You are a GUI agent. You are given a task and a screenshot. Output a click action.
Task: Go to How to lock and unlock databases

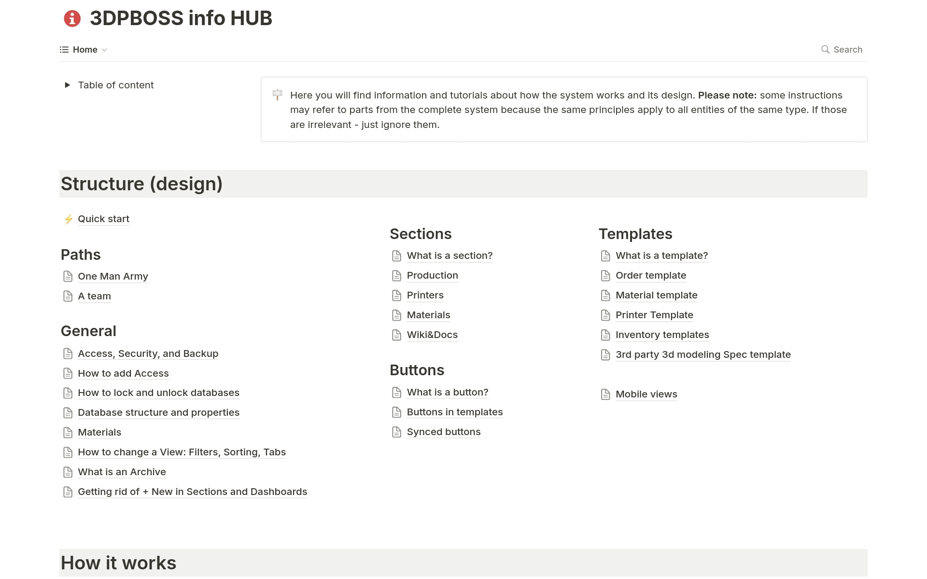pyautogui.click(x=158, y=393)
